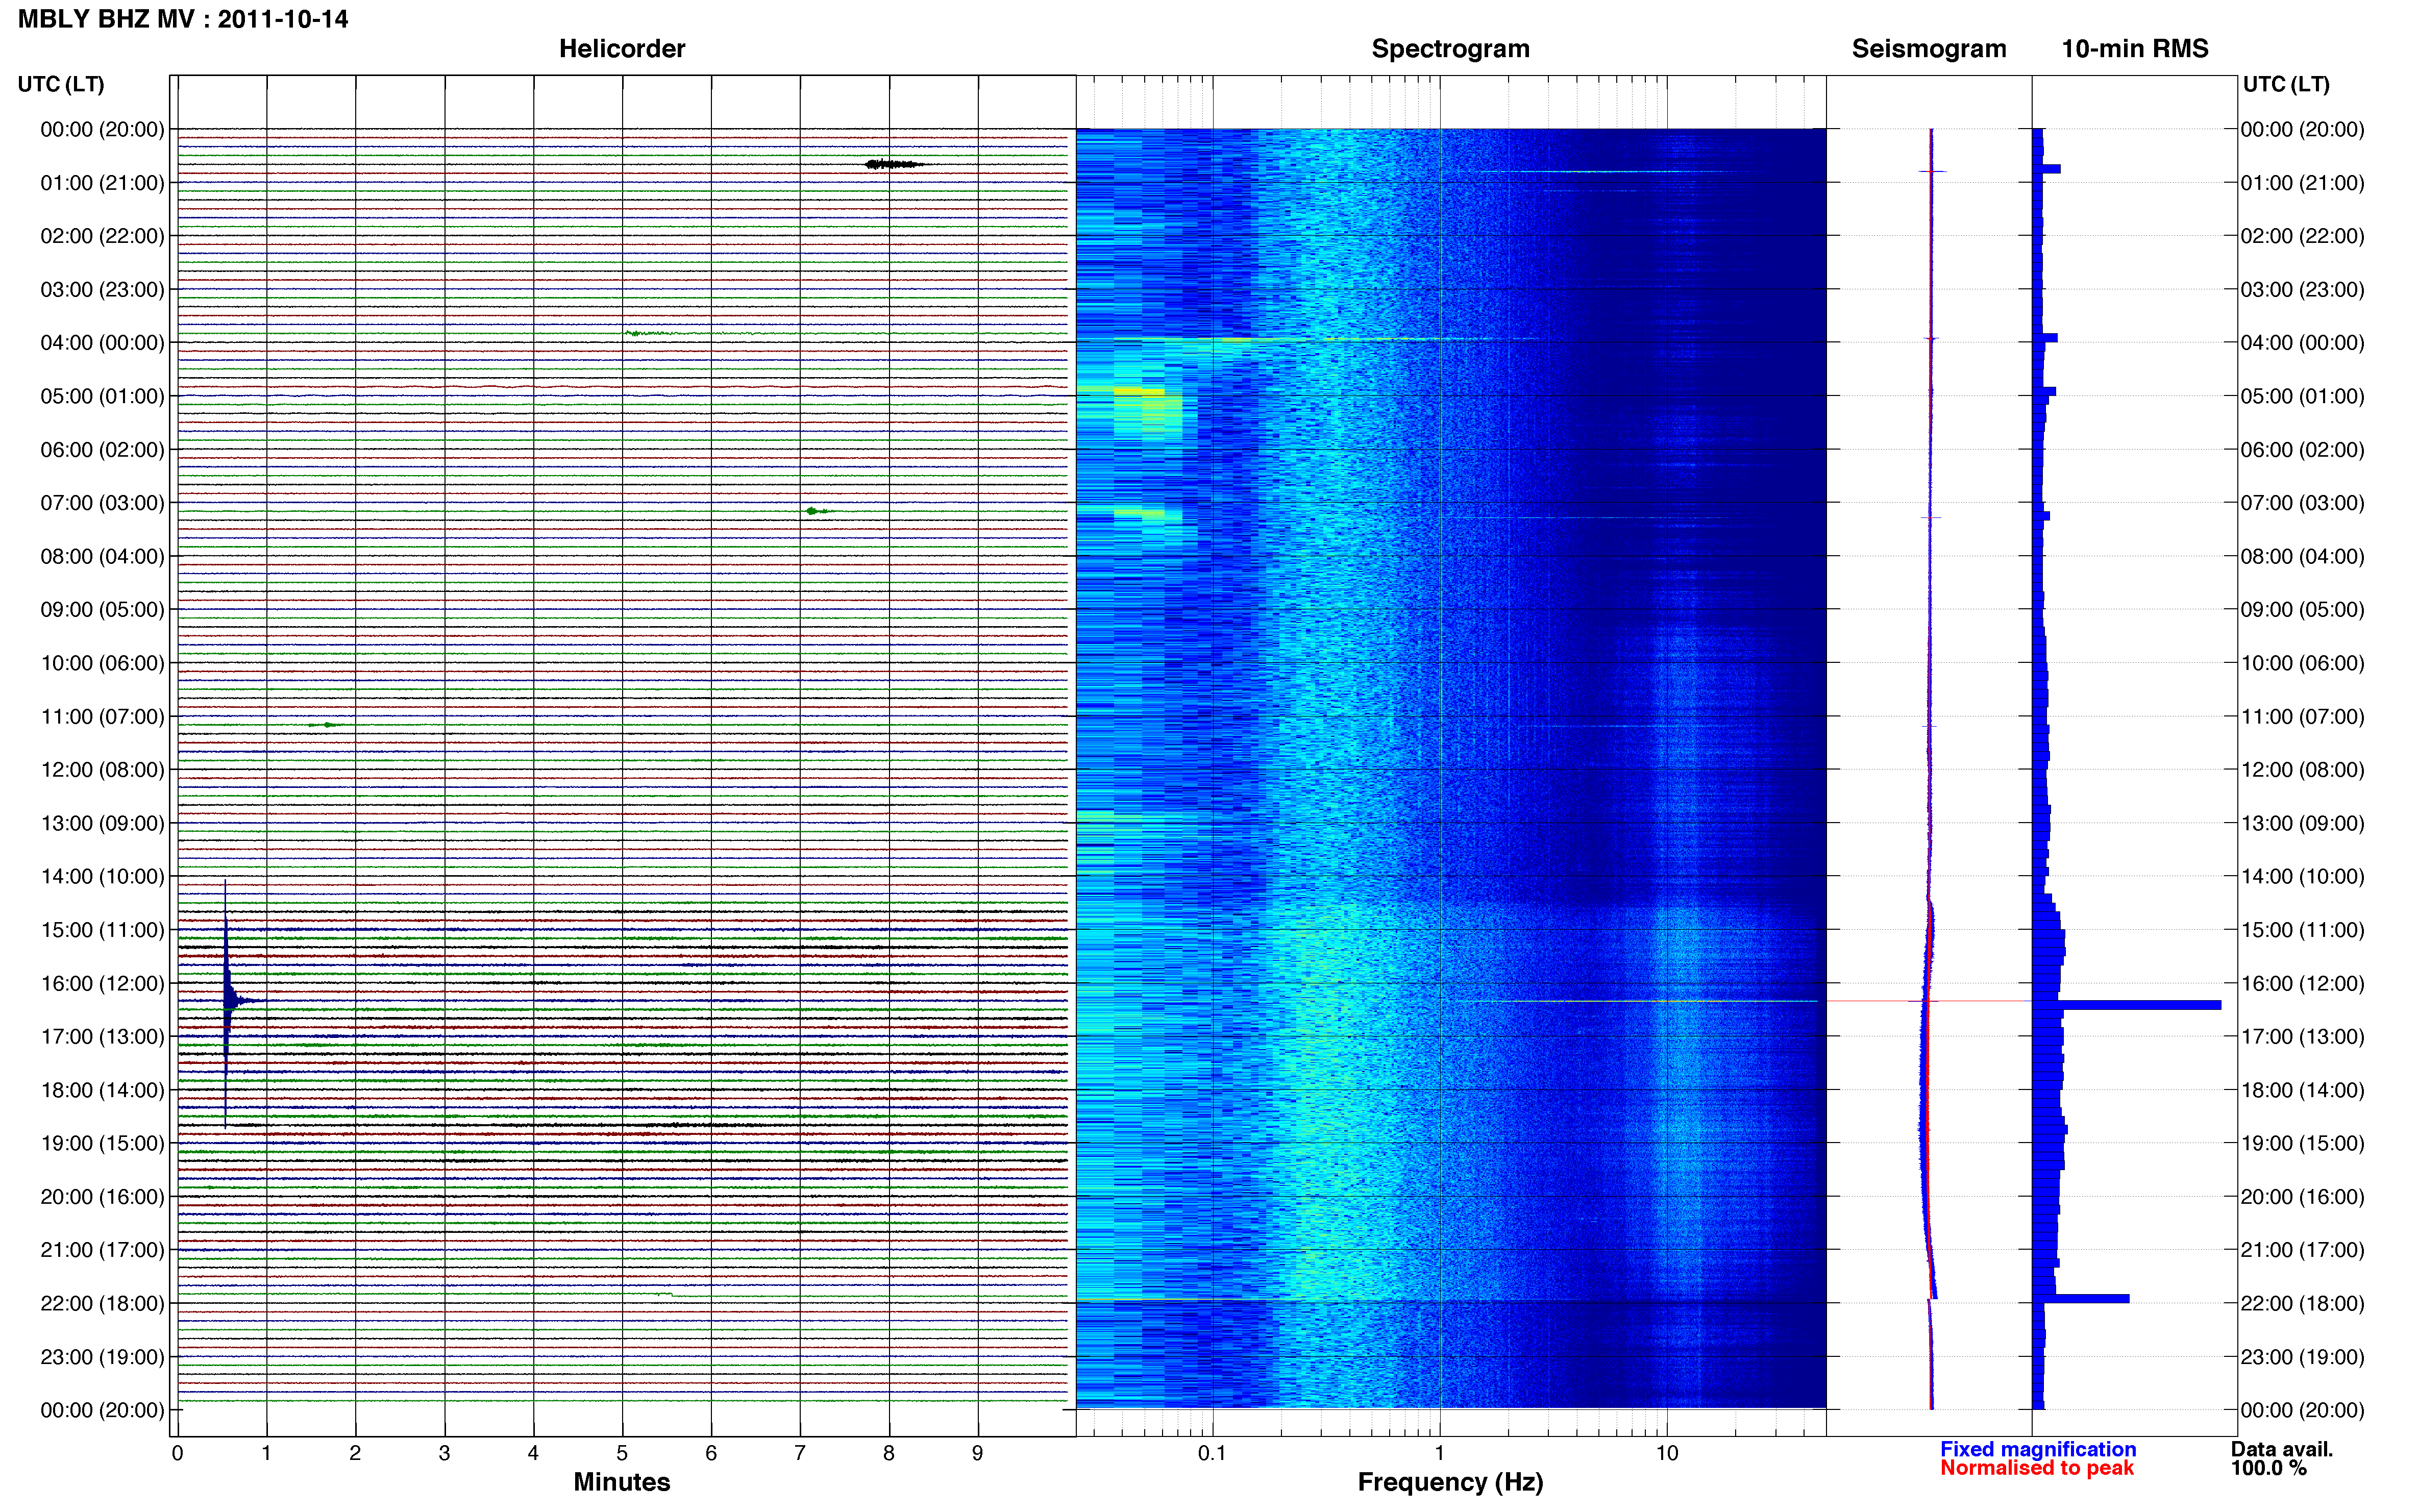The height and width of the screenshot is (1512, 2419).
Task: Select the left-axis label "19:00 (15:00)"
Action: [103, 1143]
